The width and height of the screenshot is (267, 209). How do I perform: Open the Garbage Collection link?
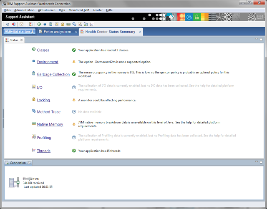(x=53, y=74)
